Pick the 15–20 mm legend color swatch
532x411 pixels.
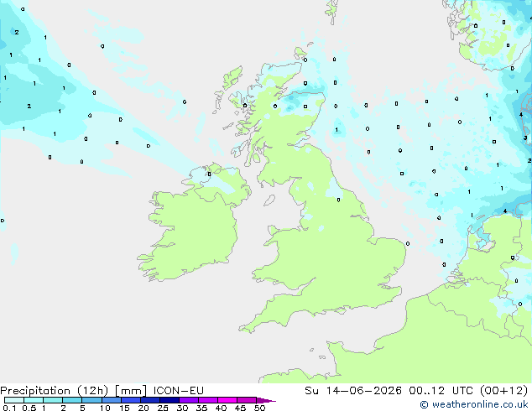131,400
